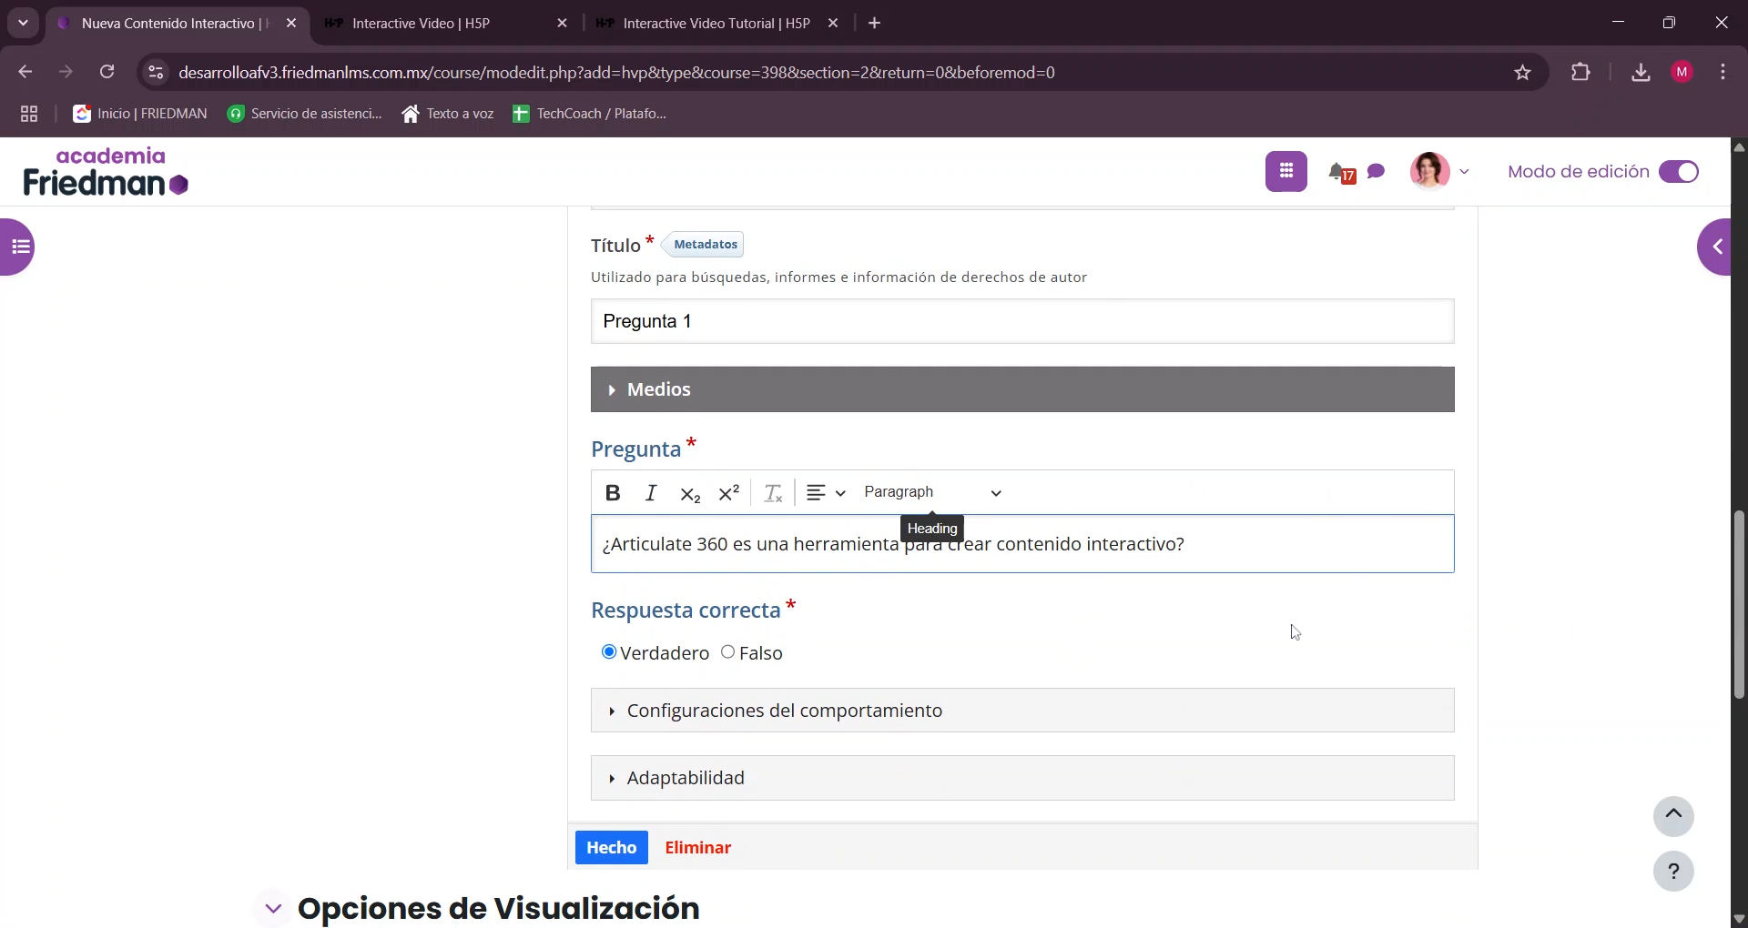Click Eliminar link
The image size is (1748, 928).
pos(698,847)
